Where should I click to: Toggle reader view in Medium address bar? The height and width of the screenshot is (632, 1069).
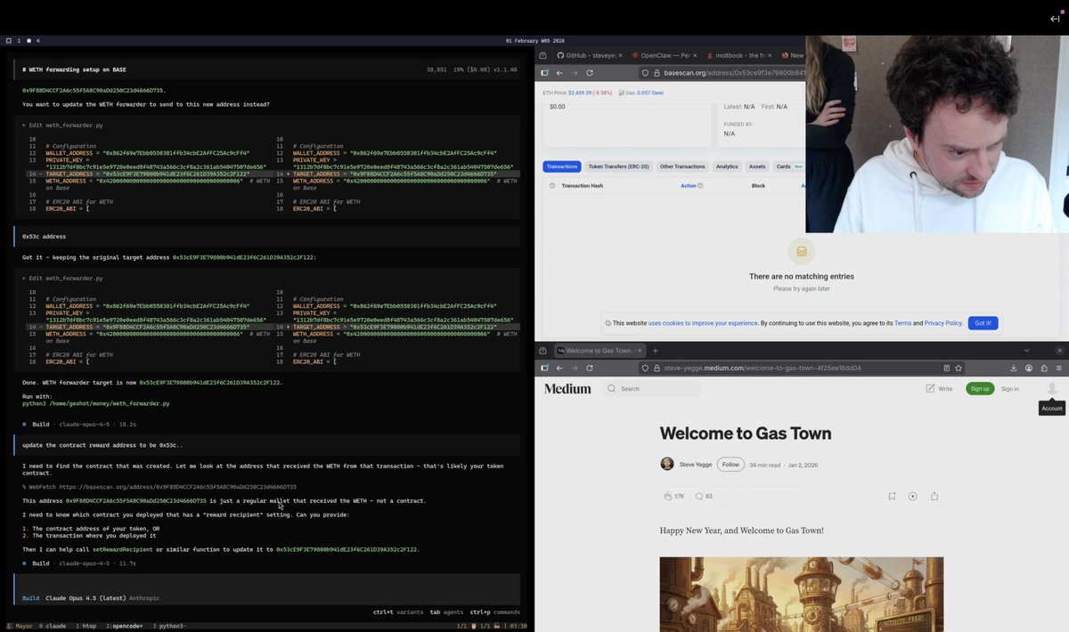click(x=946, y=368)
